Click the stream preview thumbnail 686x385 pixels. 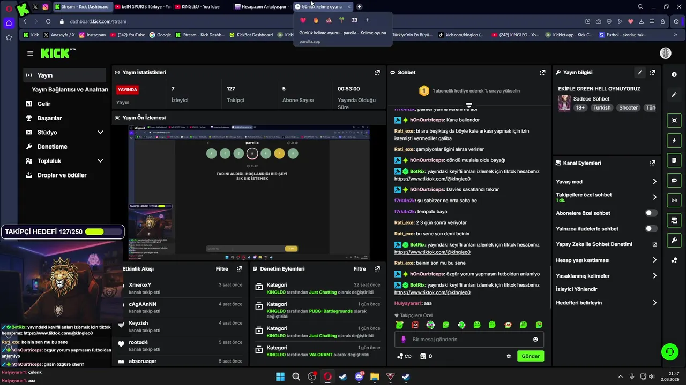click(x=249, y=193)
